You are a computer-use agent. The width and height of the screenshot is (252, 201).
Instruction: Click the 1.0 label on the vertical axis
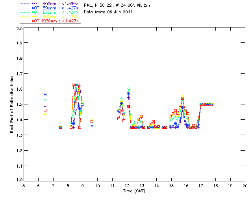[19, 180]
